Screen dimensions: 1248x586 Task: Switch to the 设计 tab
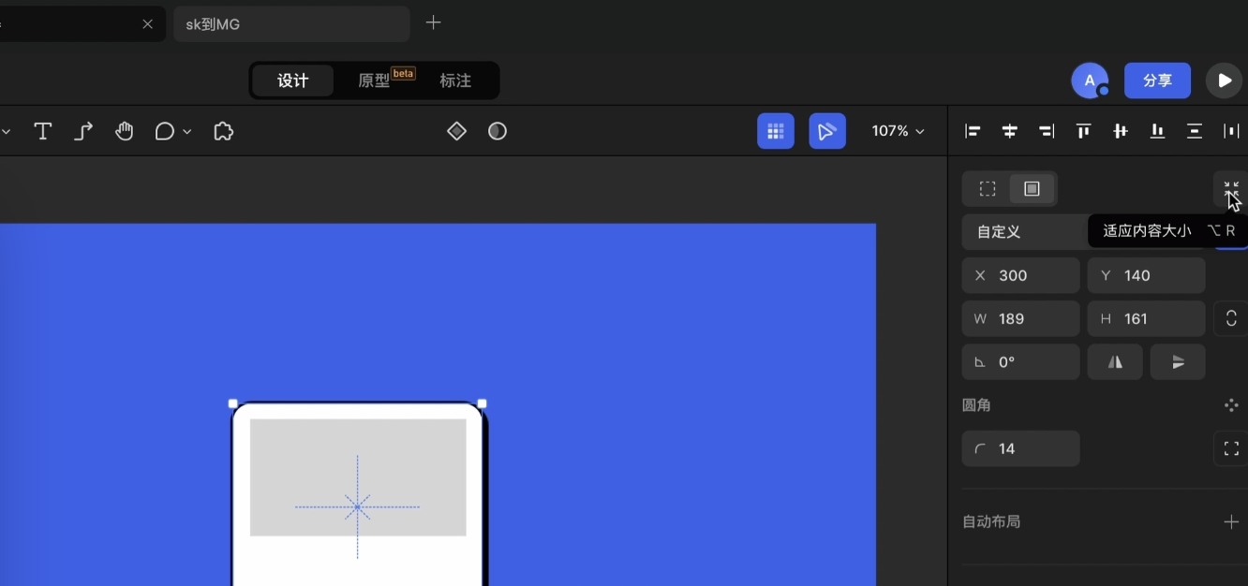[x=293, y=81]
